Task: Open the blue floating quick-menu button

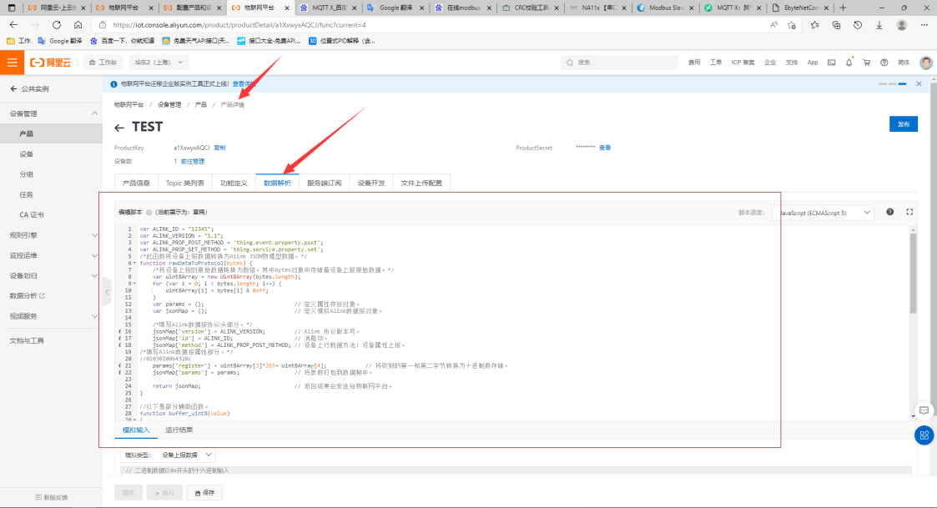Action: click(x=924, y=435)
